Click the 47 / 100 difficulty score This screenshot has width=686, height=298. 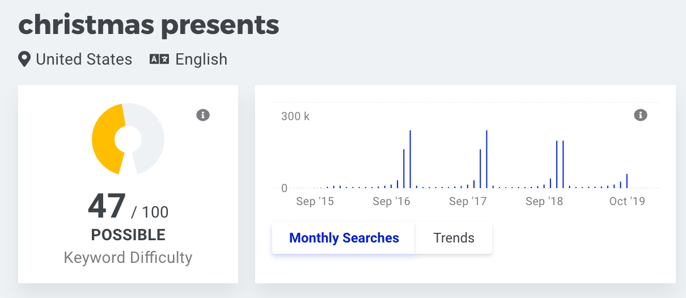click(x=128, y=207)
